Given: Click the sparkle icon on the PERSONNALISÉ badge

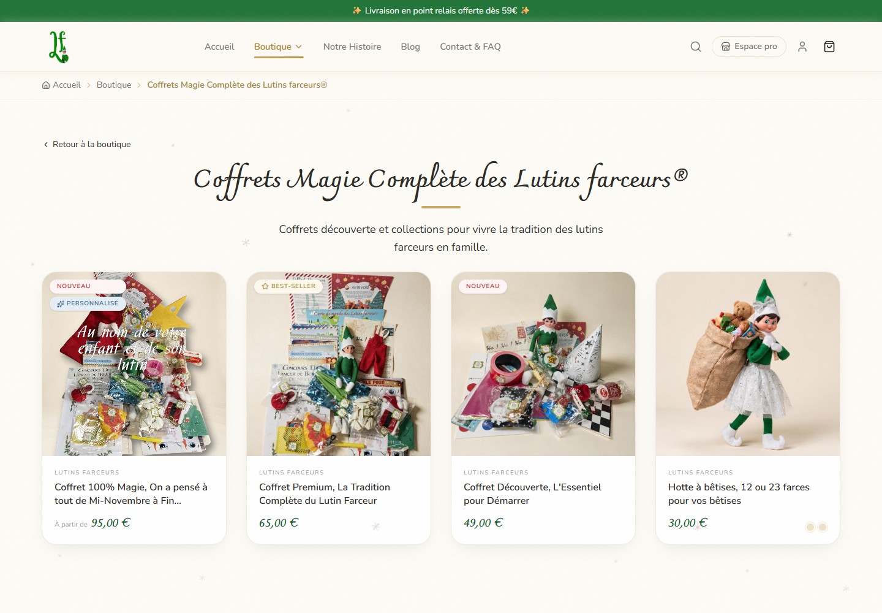Looking at the screenshot, I should pyautogui.click(x=61, y=303).
